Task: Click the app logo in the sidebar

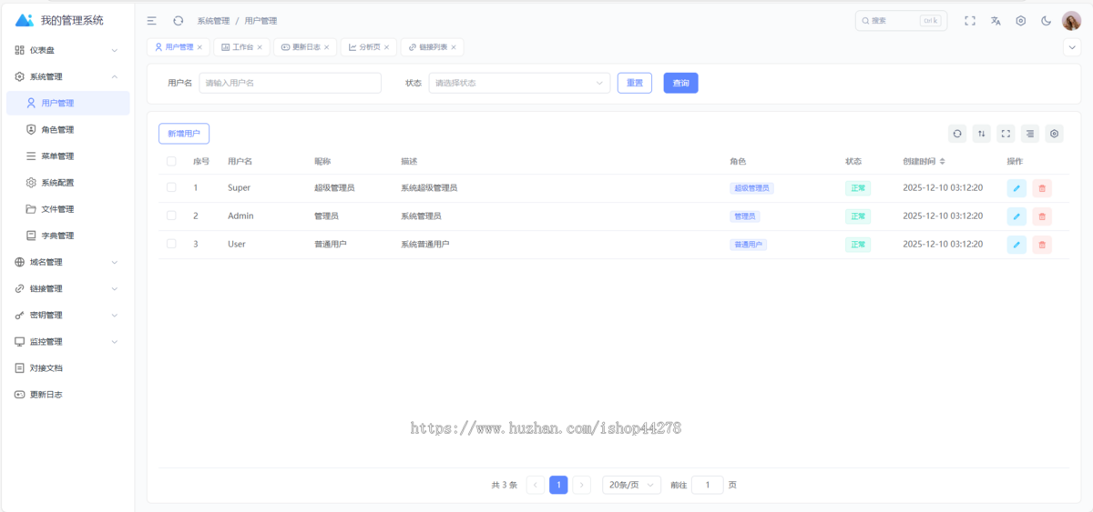Action: [25, 20]
